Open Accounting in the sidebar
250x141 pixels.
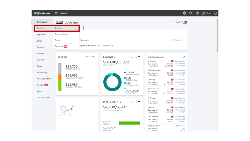coord(42,73)
